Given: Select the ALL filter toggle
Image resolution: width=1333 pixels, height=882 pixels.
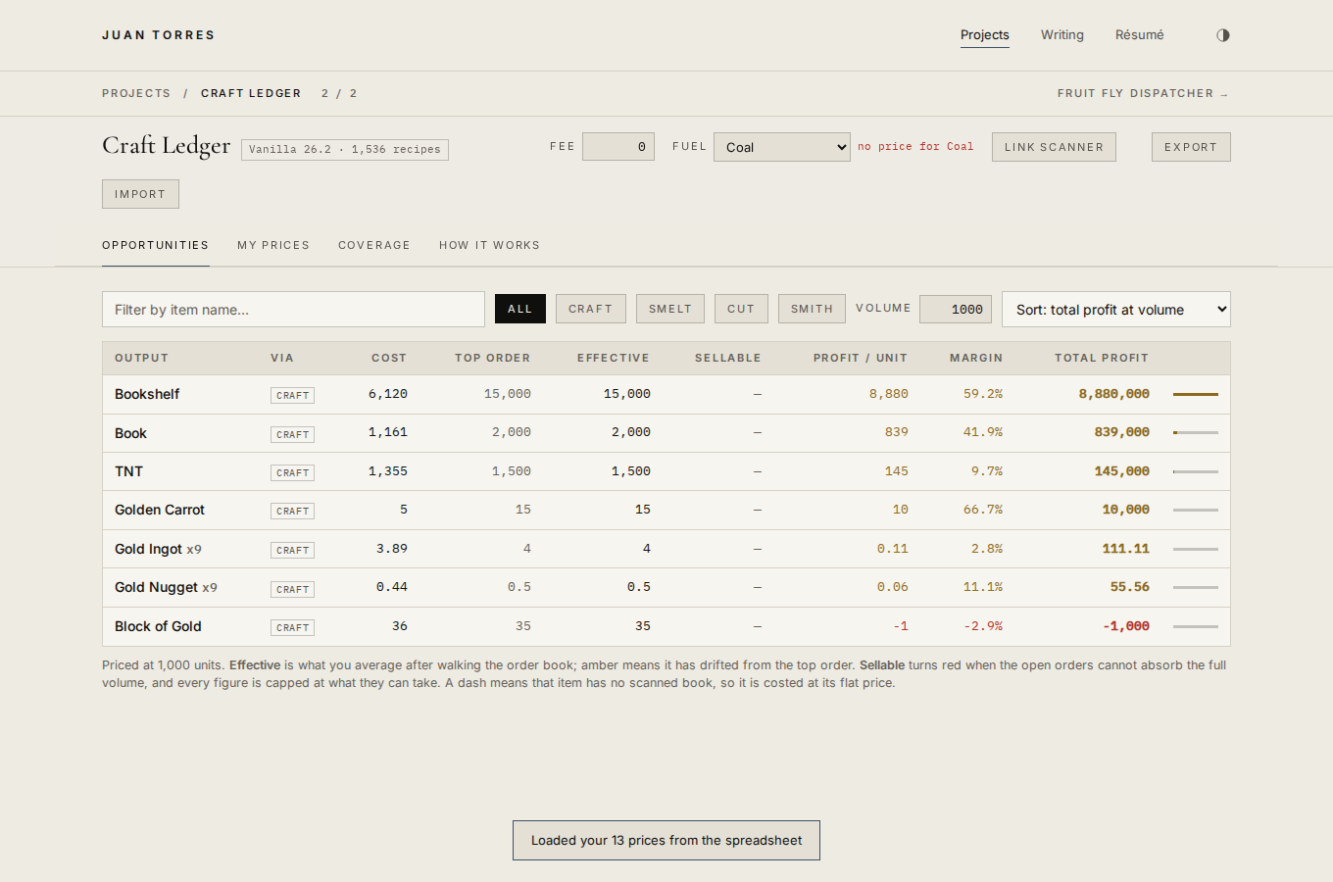Looking at the screenshot, I should [x=520, y=309].
